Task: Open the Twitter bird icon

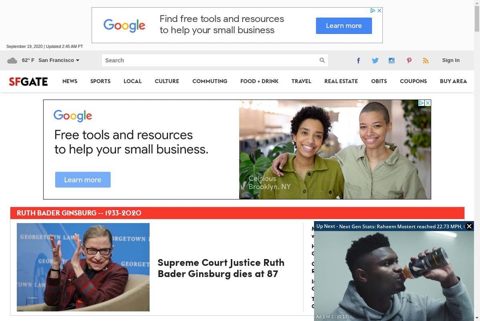Action: click(375, 60)
